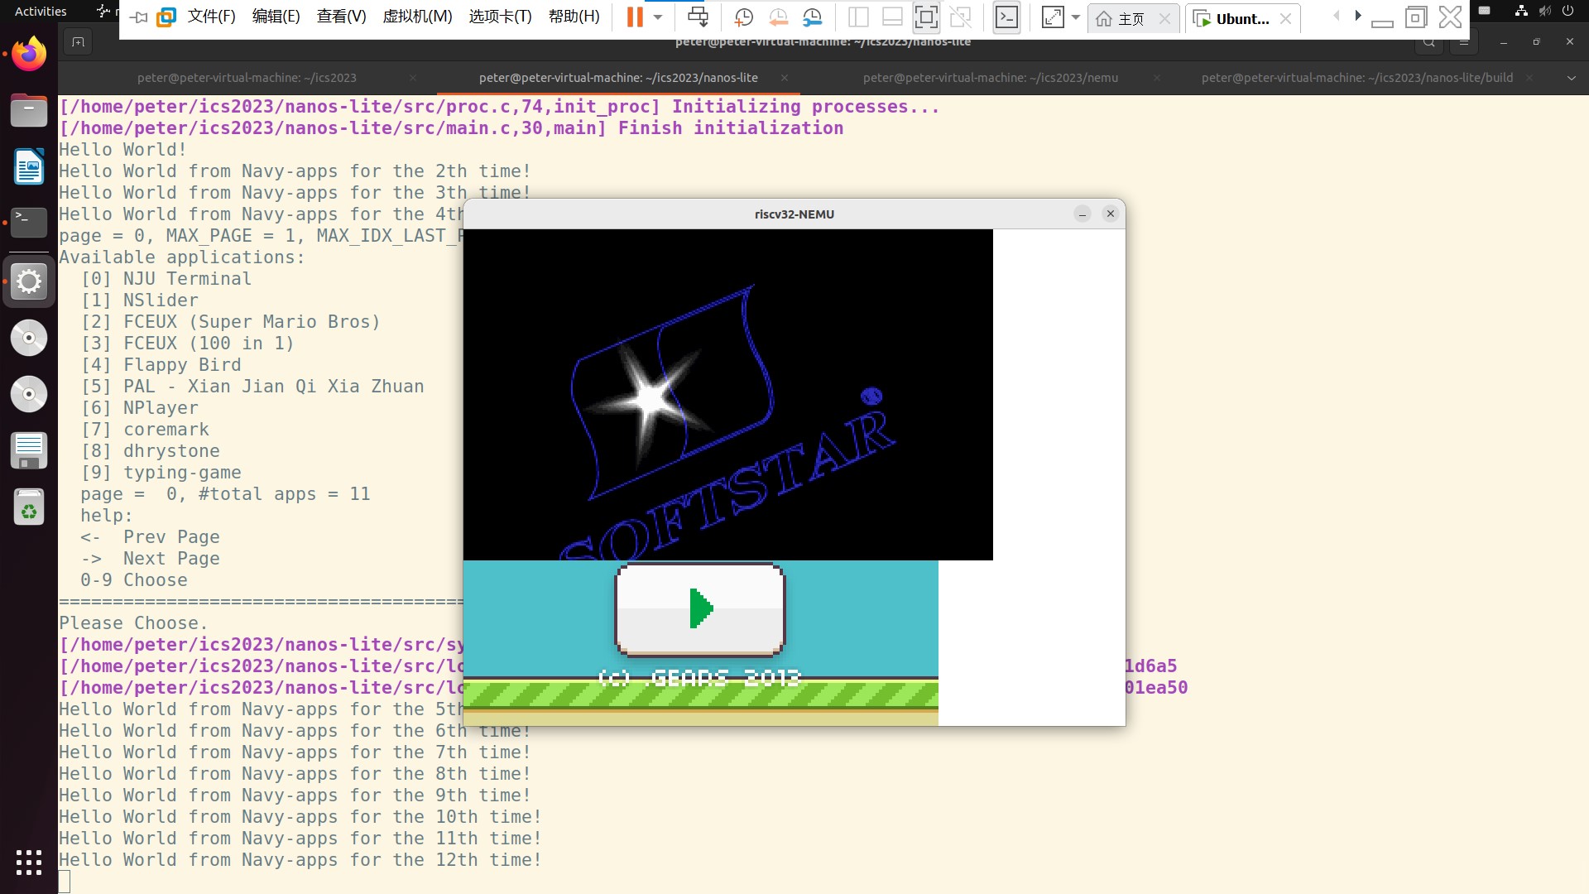Close the ~/ics2023/nemu terminal tab
The height and width of the screenshot is (894, 1589).
[1157, 78]
